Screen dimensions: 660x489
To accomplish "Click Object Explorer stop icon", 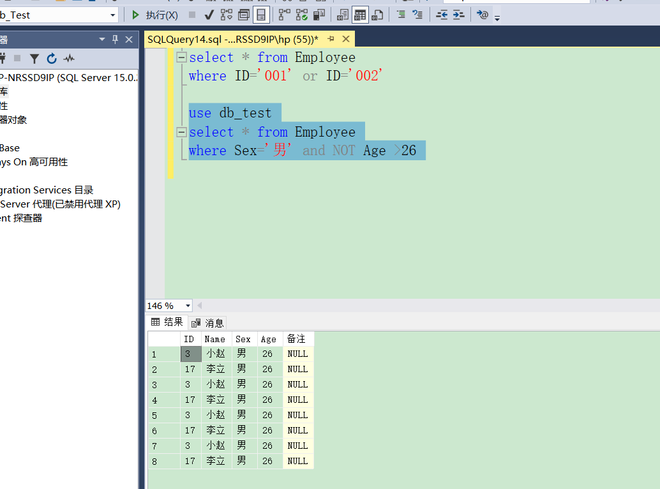I will click(x=17, y=59).
